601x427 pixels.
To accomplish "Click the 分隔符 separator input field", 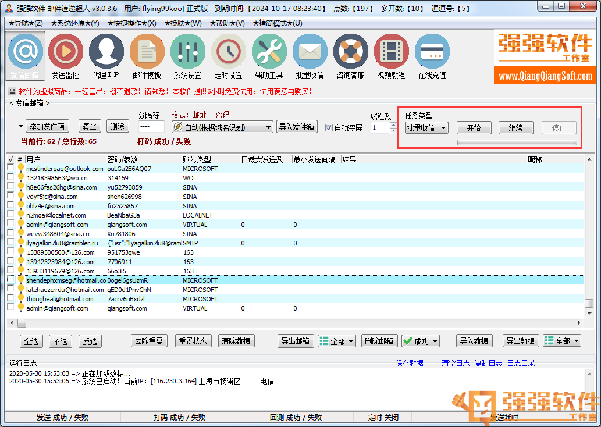I will tap(151, 126).
